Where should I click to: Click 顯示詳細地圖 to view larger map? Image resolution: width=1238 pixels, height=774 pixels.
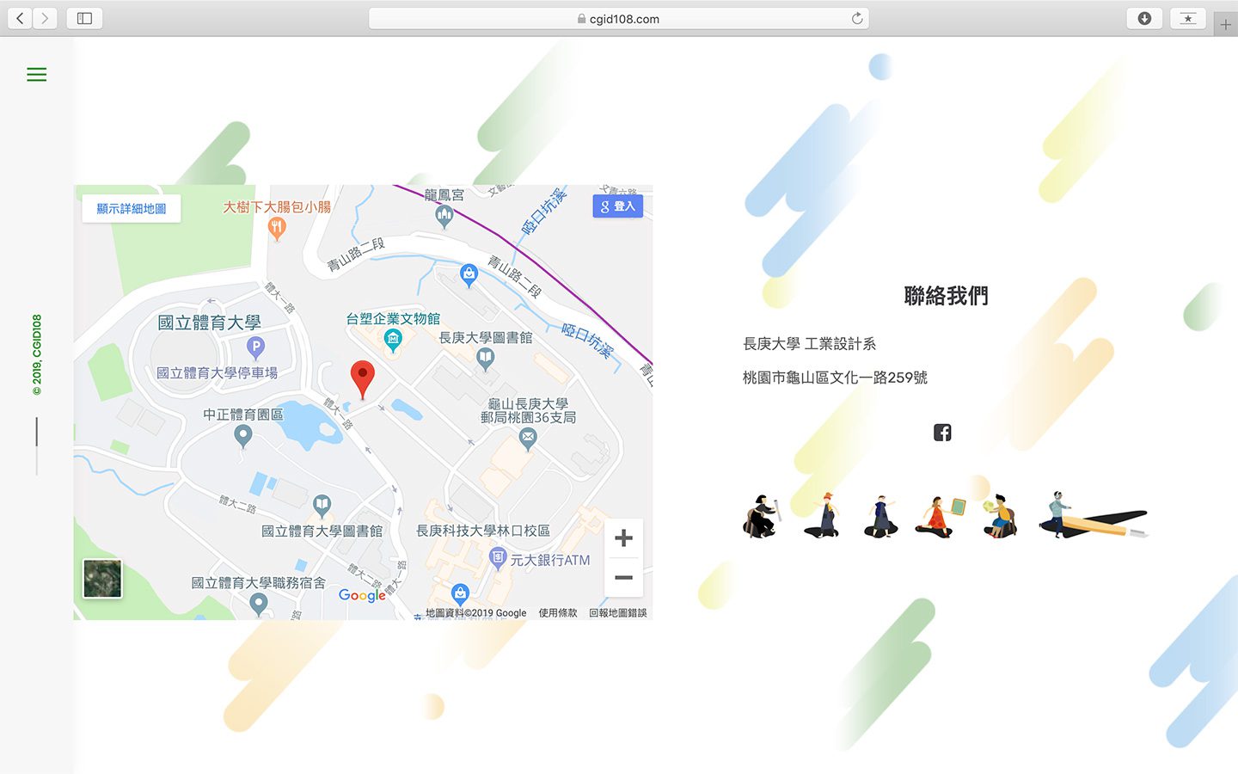click(132, 209)
